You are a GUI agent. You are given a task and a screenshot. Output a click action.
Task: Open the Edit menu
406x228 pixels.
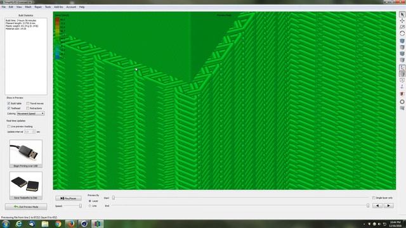click(11, 7)
